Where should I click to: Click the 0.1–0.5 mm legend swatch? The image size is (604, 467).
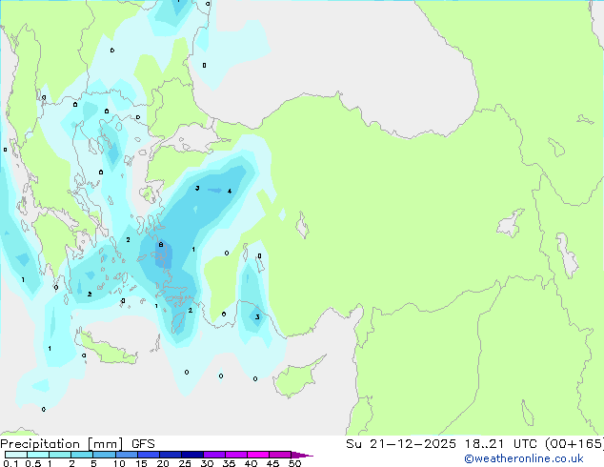pos(16,455)
